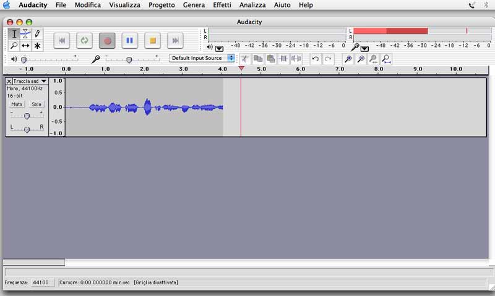Skip to start of track
495x296 pixels.
pos(61,40)
